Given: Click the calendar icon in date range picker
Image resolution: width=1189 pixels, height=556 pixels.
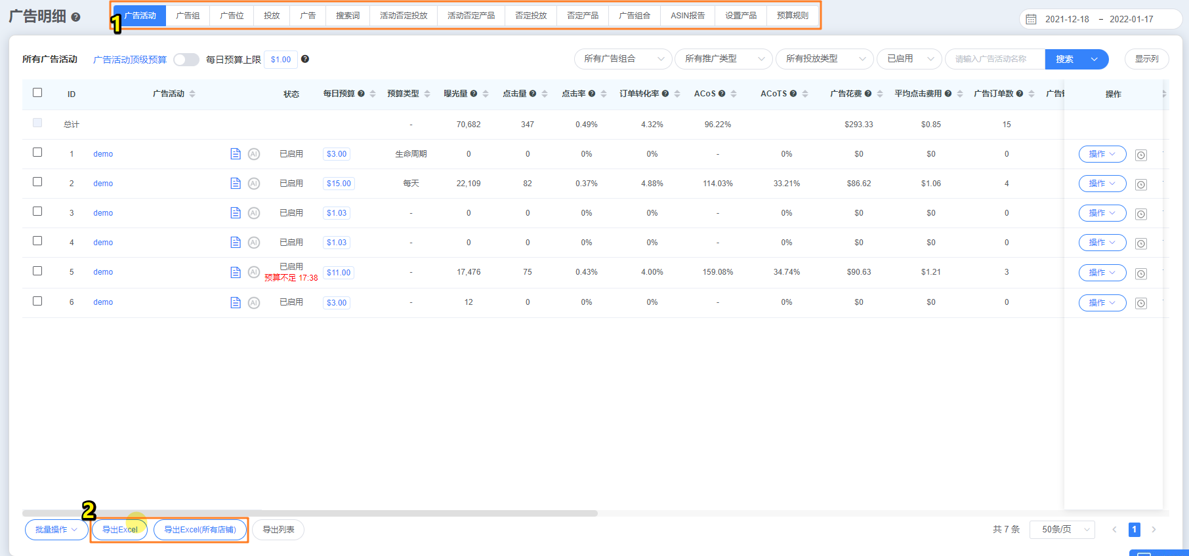Looking at the screenshot, I should 1031,19.
